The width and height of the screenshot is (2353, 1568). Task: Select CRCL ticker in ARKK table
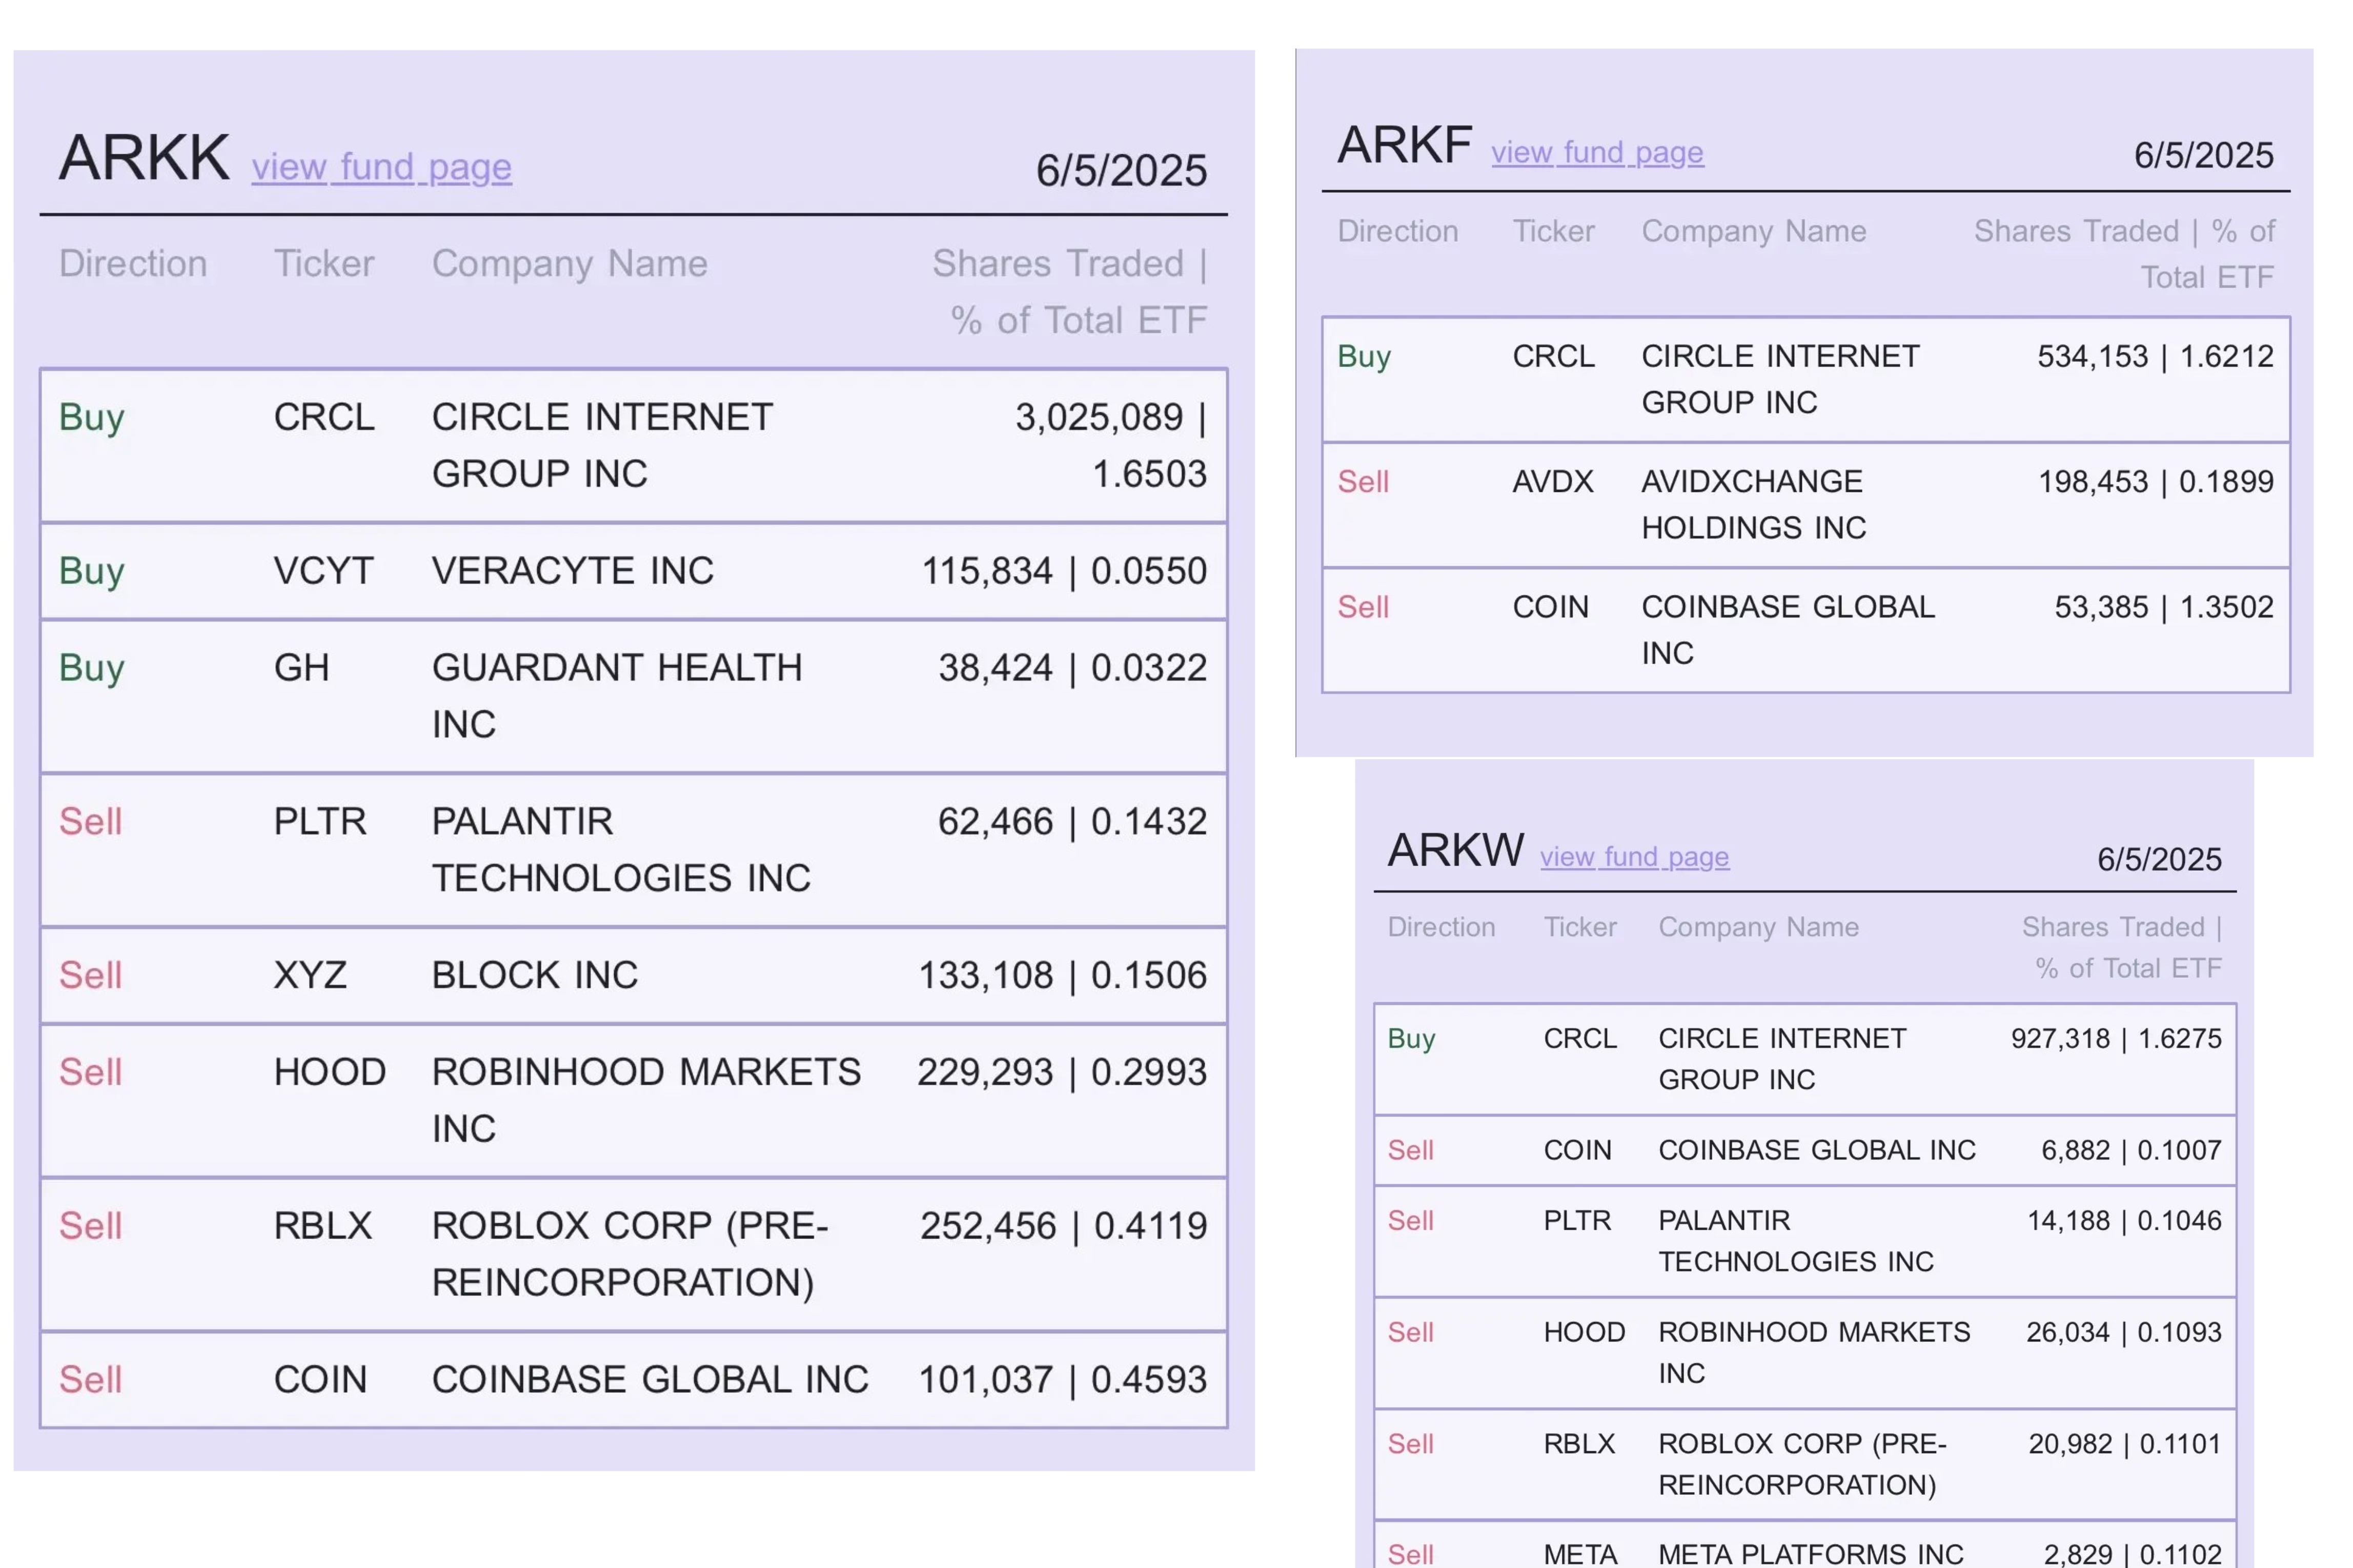324,417
